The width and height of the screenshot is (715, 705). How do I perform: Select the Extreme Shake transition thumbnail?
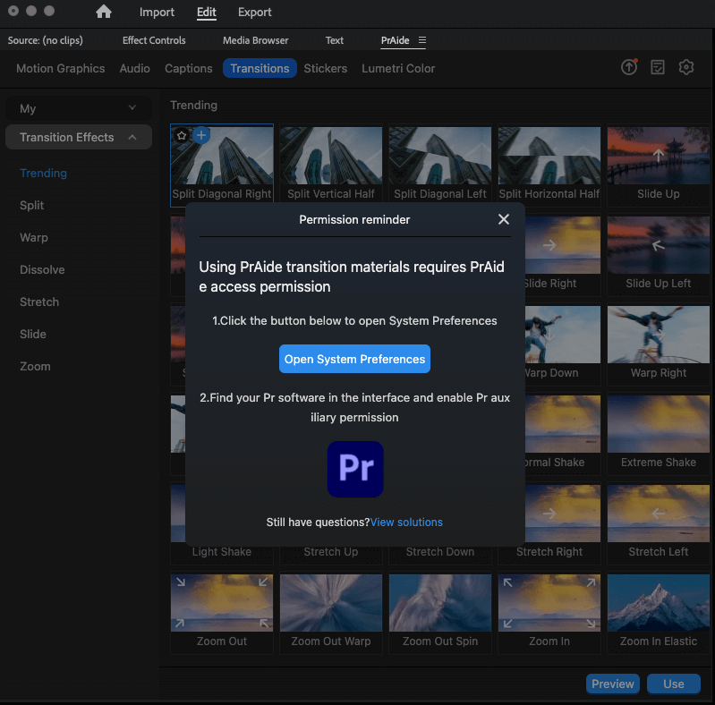tap(659, 424)
